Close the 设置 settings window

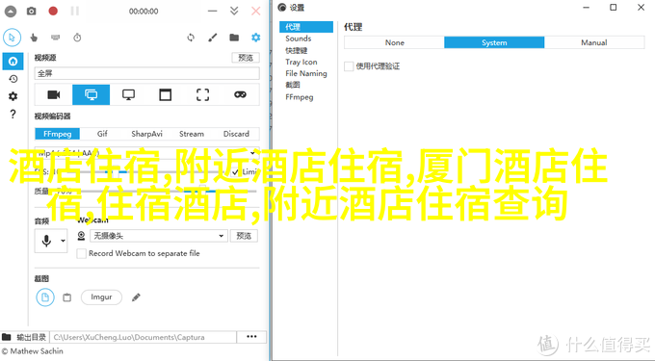point(641,8)
